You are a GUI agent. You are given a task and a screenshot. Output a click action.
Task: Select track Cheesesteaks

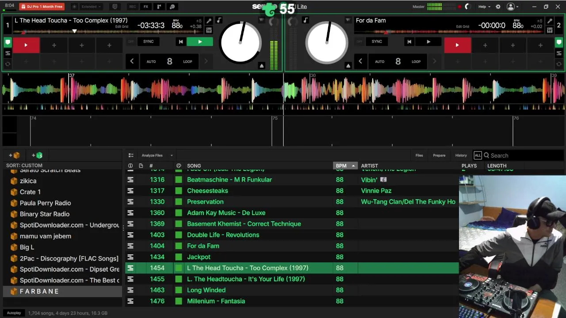pyautogui.click(x=292, y=191)
